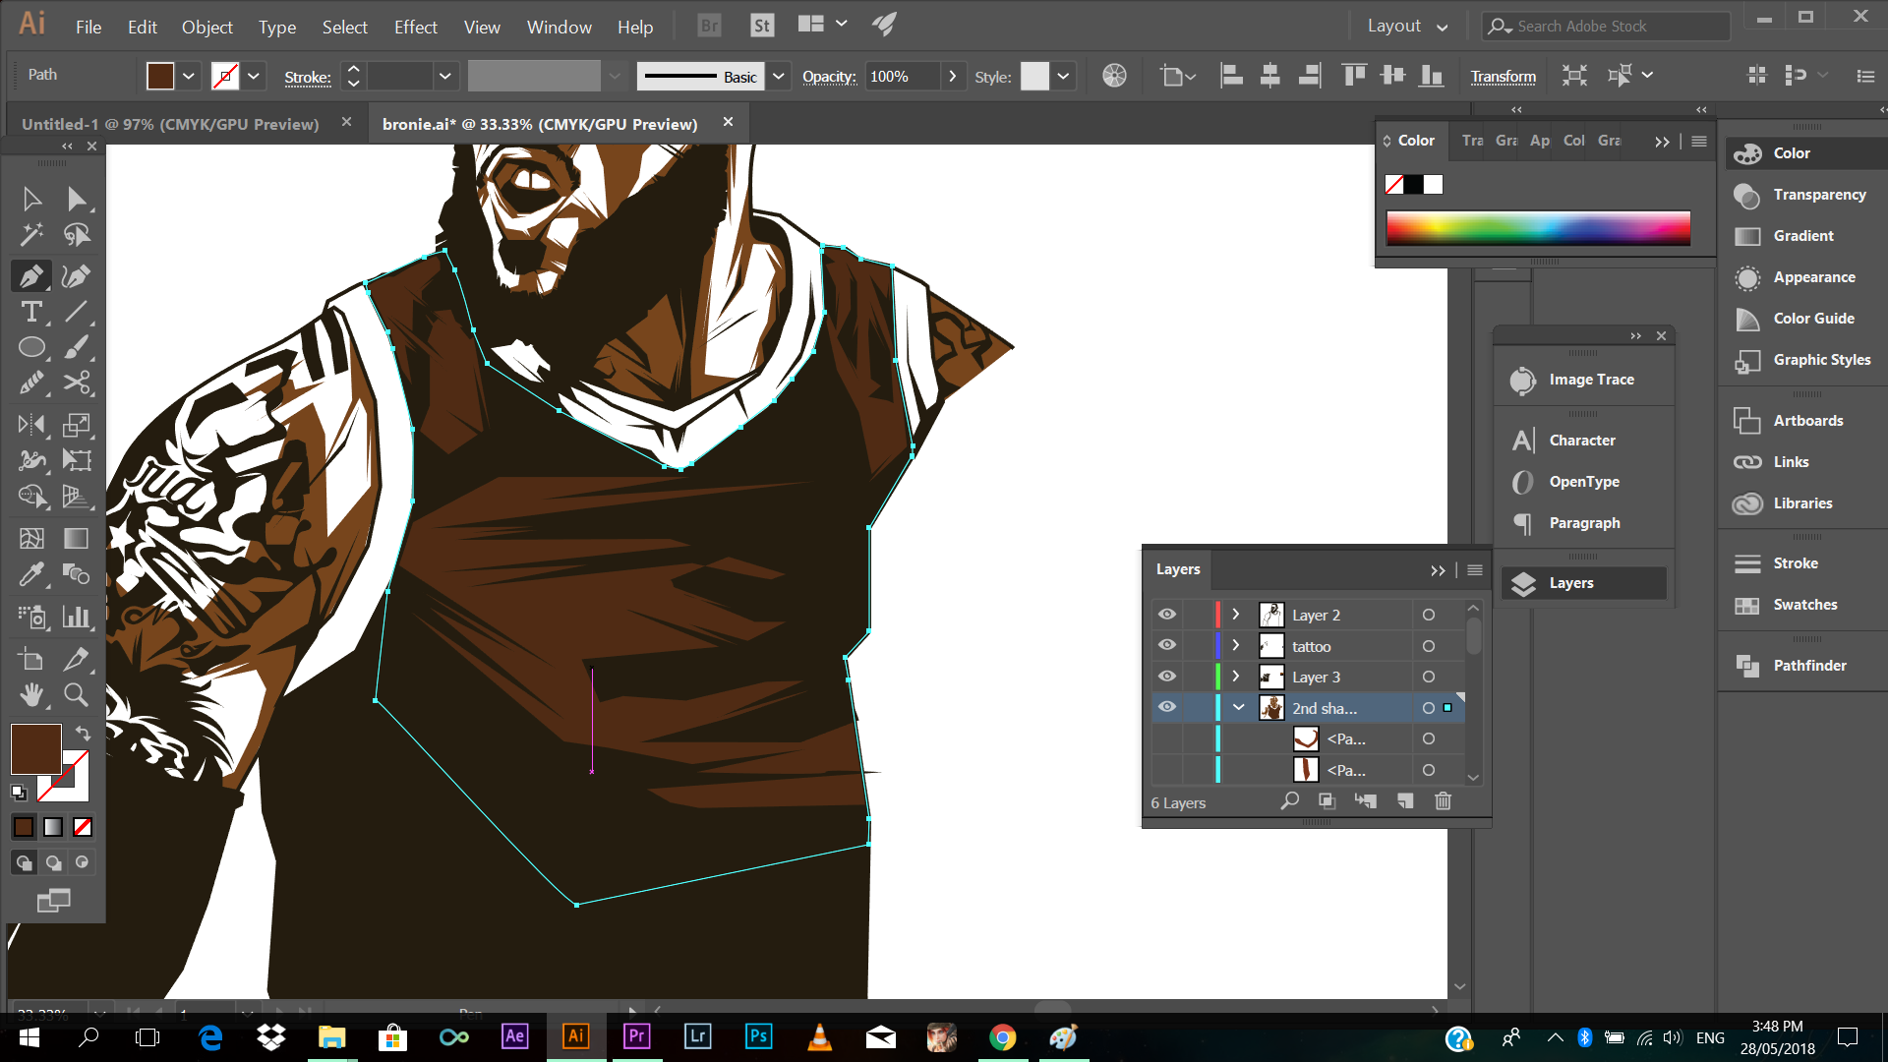Image resolution: width=1888 pixels, height=1062 pixels.
Task: Hide the 2nd sha... layer
Action: point(1167,707)
